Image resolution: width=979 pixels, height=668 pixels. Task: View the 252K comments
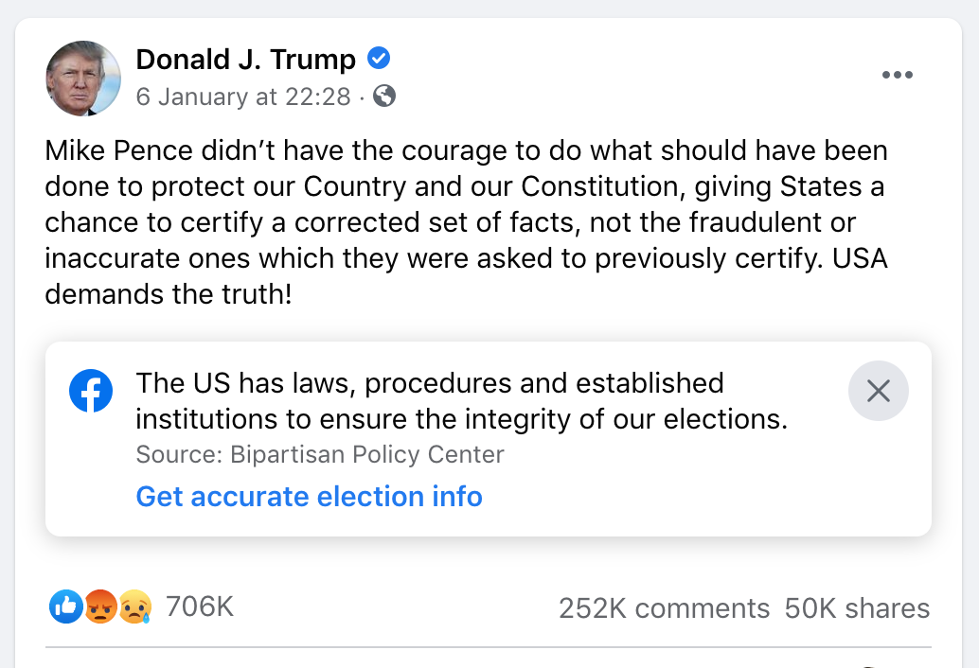point(665,608)
